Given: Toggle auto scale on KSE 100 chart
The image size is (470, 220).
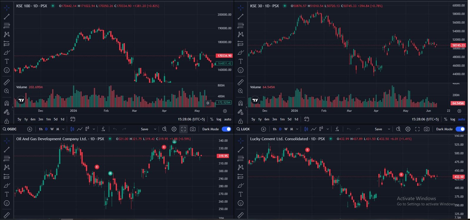Looking at the screenshot, I should click(x=228, y=119).
